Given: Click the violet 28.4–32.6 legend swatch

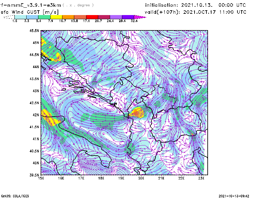Looking at the screenshot, I should click(x=128, y=17).
